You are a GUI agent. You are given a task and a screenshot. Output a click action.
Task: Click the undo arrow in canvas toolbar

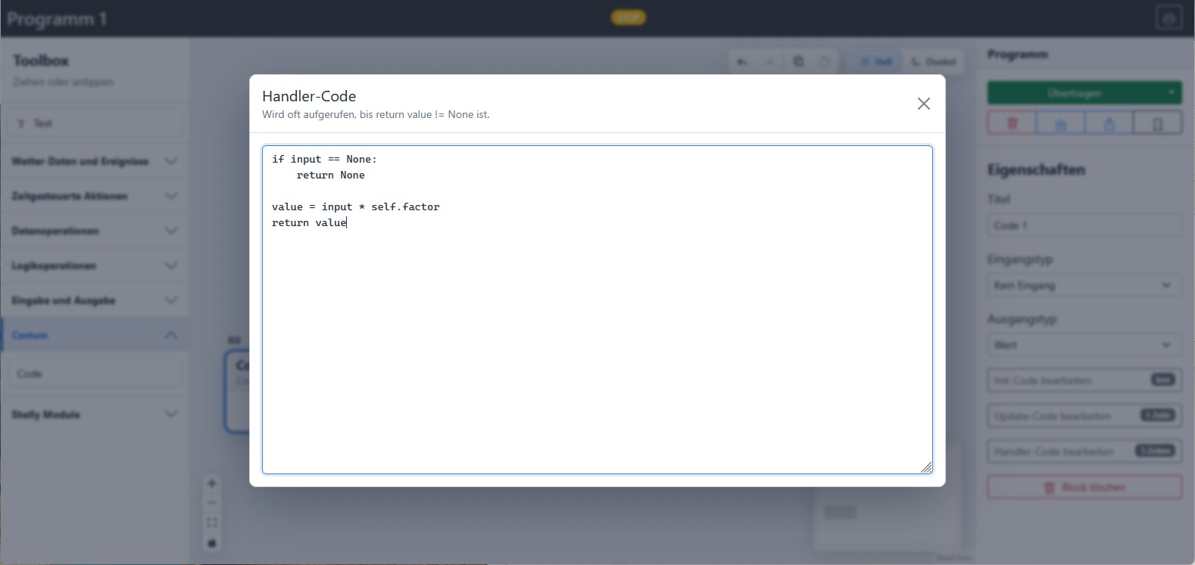coord(742,62)
